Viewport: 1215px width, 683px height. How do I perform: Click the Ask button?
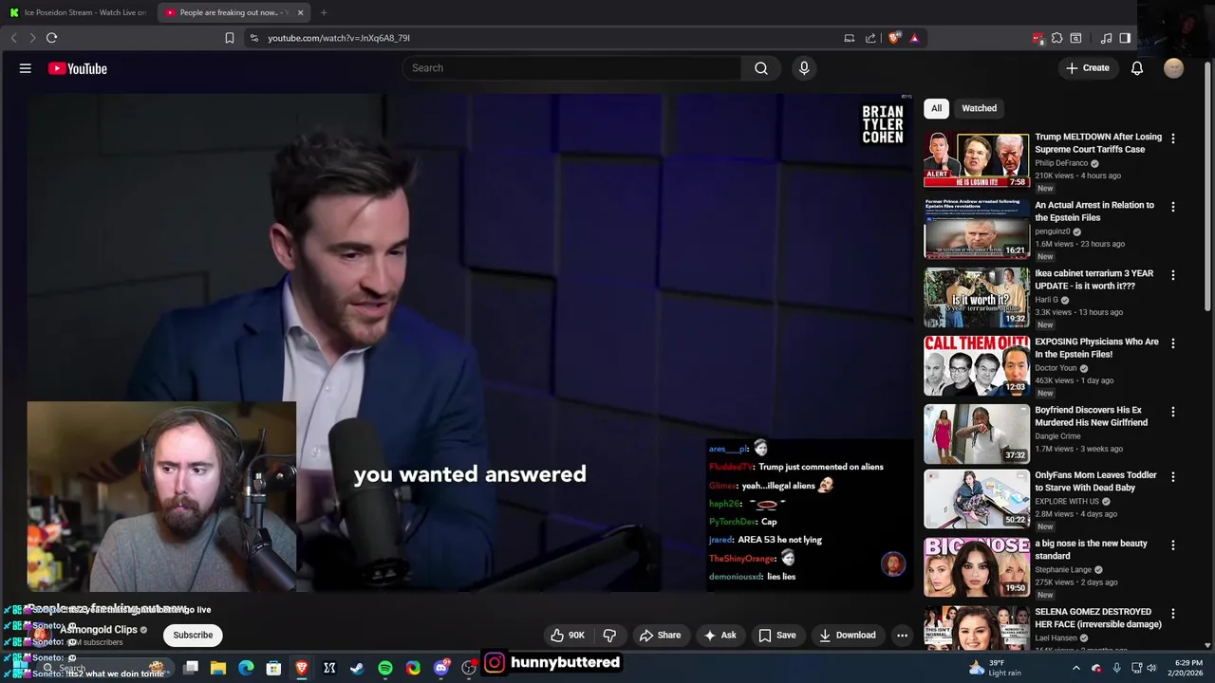(720, 636)
